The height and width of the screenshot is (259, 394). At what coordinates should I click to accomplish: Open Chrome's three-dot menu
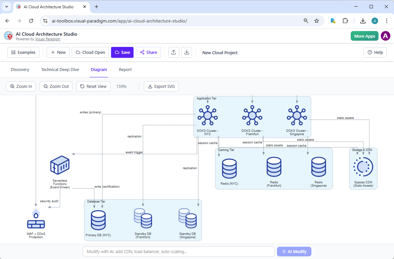(x=387, y=20)
